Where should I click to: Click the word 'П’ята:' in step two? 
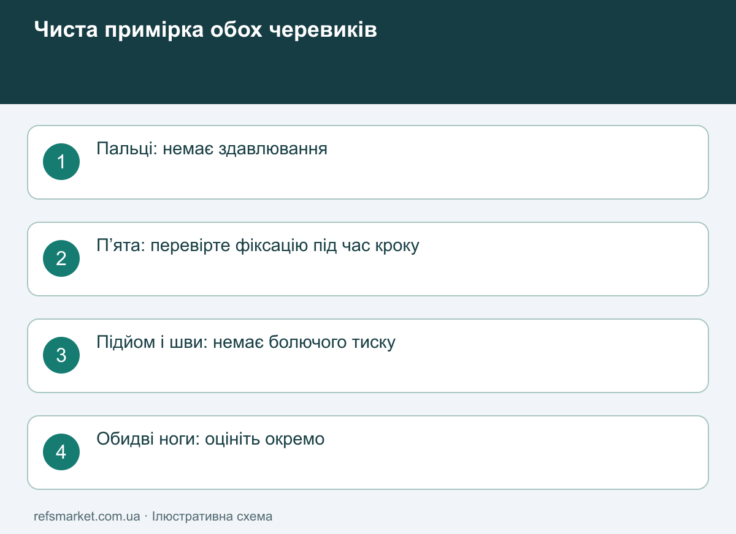(121, 246)
